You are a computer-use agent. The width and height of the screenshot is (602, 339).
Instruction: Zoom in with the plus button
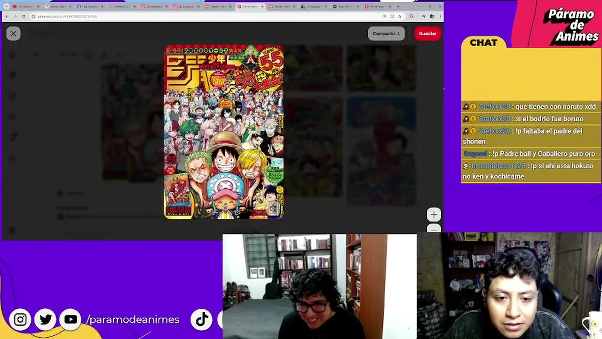(434, 215)
